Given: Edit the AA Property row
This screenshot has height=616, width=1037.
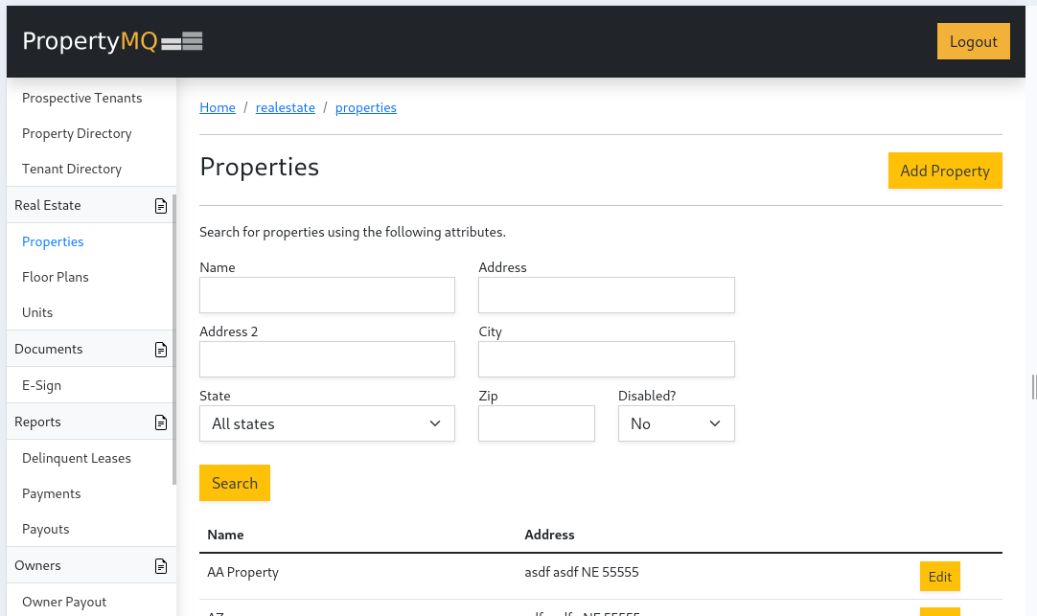Looking at the screenshot, I should 939,577.
